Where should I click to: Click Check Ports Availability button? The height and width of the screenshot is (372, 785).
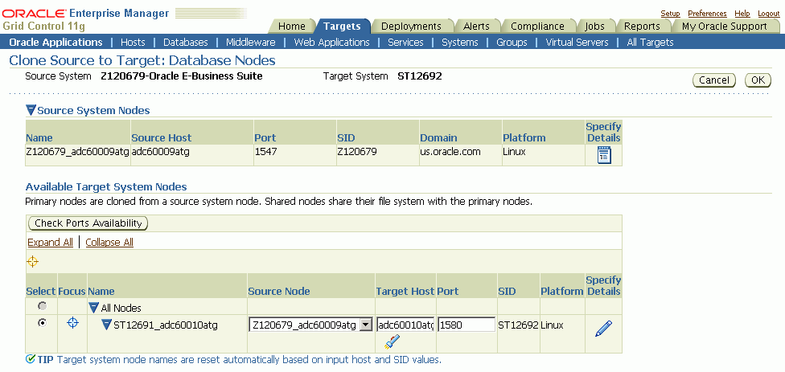coord(88,223)
